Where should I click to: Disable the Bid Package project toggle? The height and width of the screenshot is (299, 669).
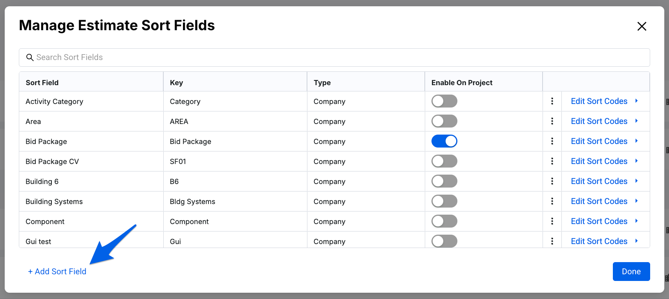click(444, 141)
